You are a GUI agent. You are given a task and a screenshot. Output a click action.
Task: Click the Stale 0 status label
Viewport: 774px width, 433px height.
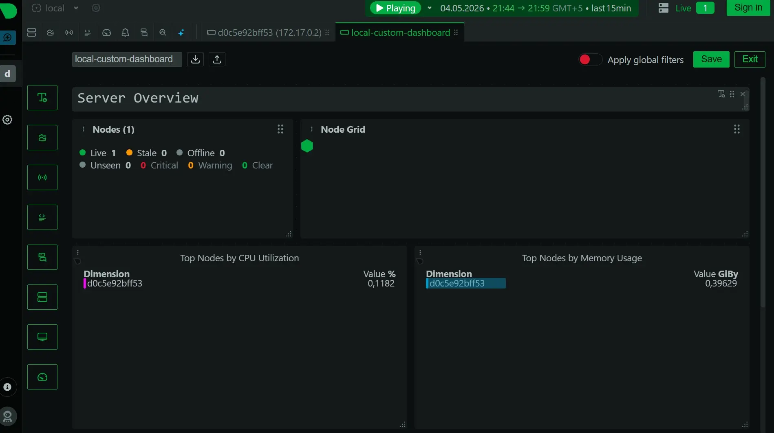click(147, 153)
